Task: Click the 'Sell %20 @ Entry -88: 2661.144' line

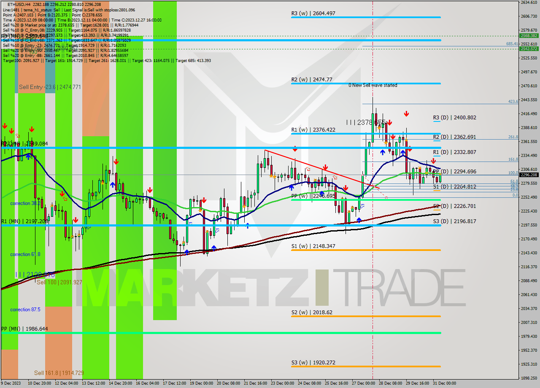Action: 66,55
